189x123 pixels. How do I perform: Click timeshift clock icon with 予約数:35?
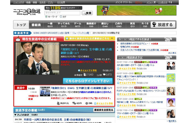pos(118,105)
